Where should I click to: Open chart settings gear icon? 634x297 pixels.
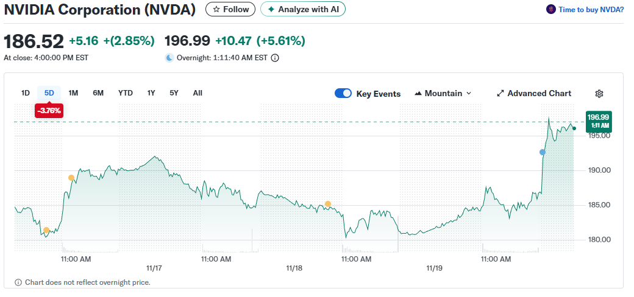click(599, 94)
